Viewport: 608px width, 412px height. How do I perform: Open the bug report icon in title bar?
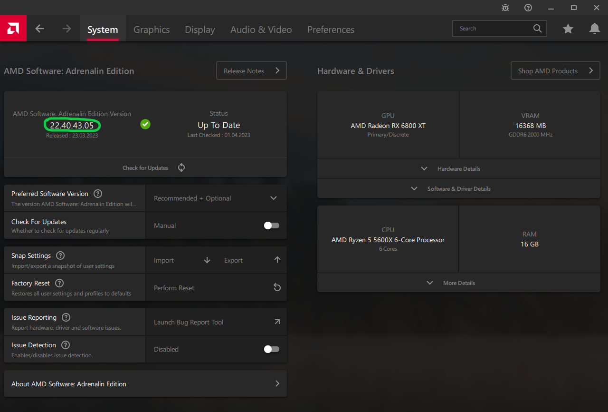(505, 8)
